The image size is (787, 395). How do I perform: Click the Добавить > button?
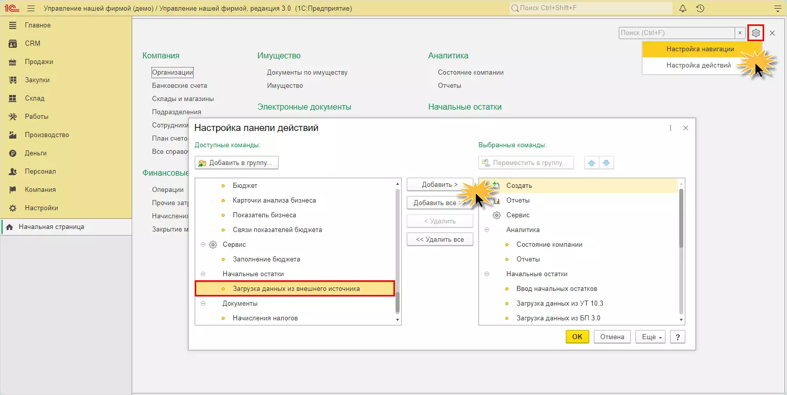pyautogui.click(x=440, y=184)
